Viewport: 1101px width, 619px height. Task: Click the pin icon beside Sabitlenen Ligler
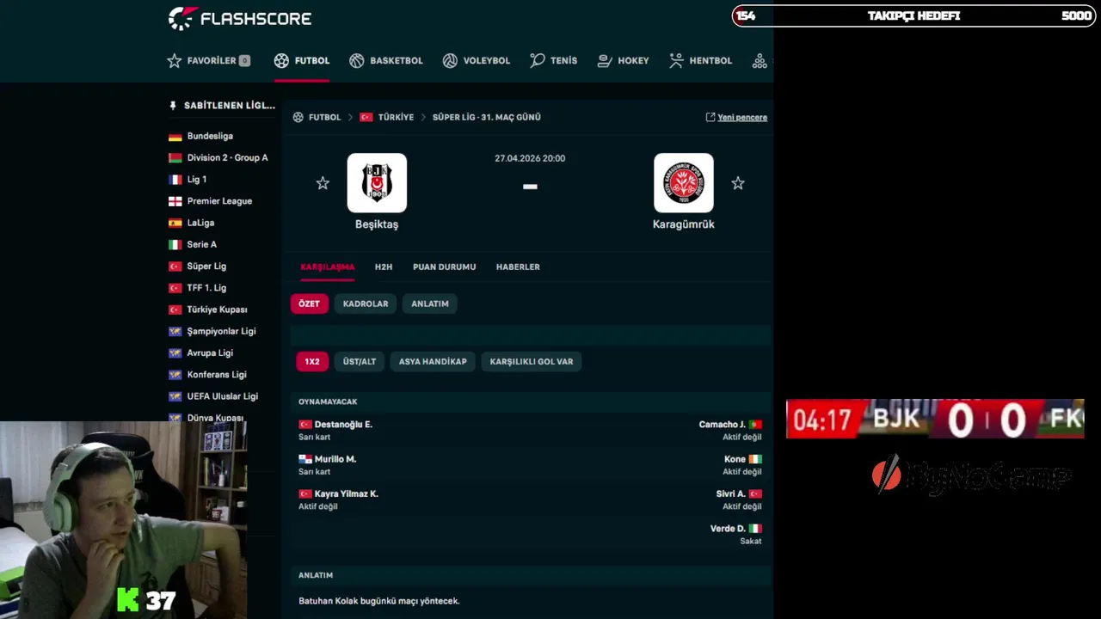click(x=173, y=106)
